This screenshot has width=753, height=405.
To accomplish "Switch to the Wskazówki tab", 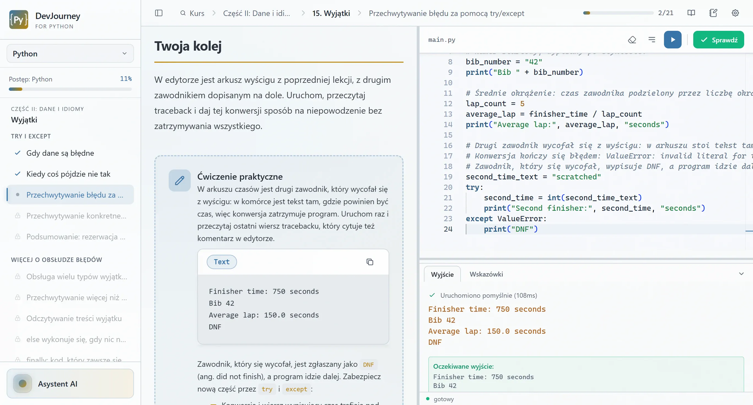I will (x=486, y=274).
